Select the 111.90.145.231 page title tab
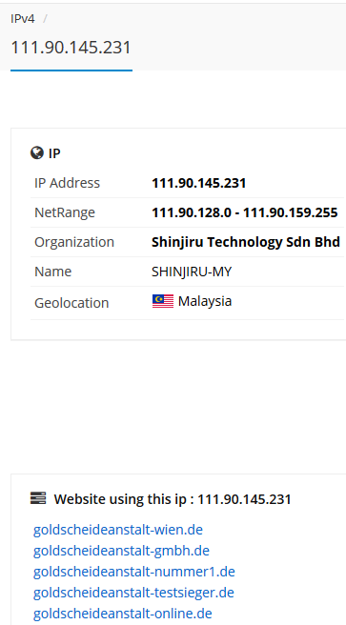346x625 pixels. point(71,48)
